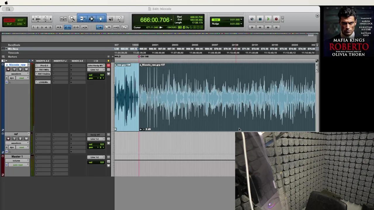
Task: Recall zoom preset 3
Action: click(x=42, y=27)
